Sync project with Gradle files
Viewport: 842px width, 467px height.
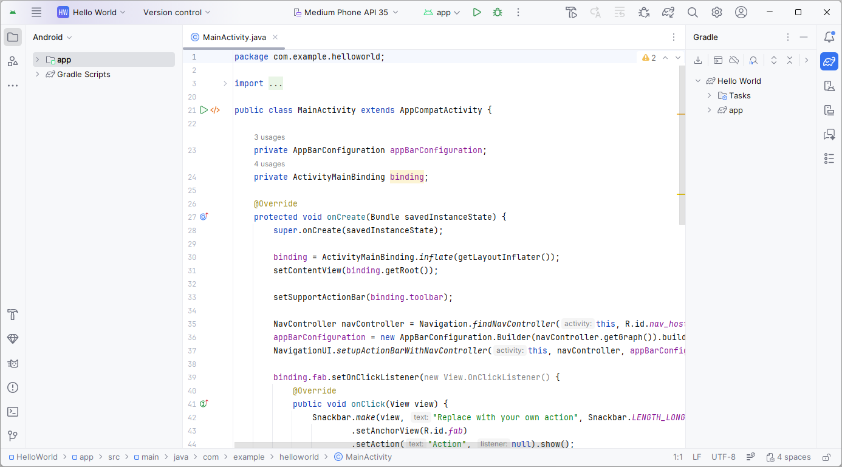tap(668, 12)
